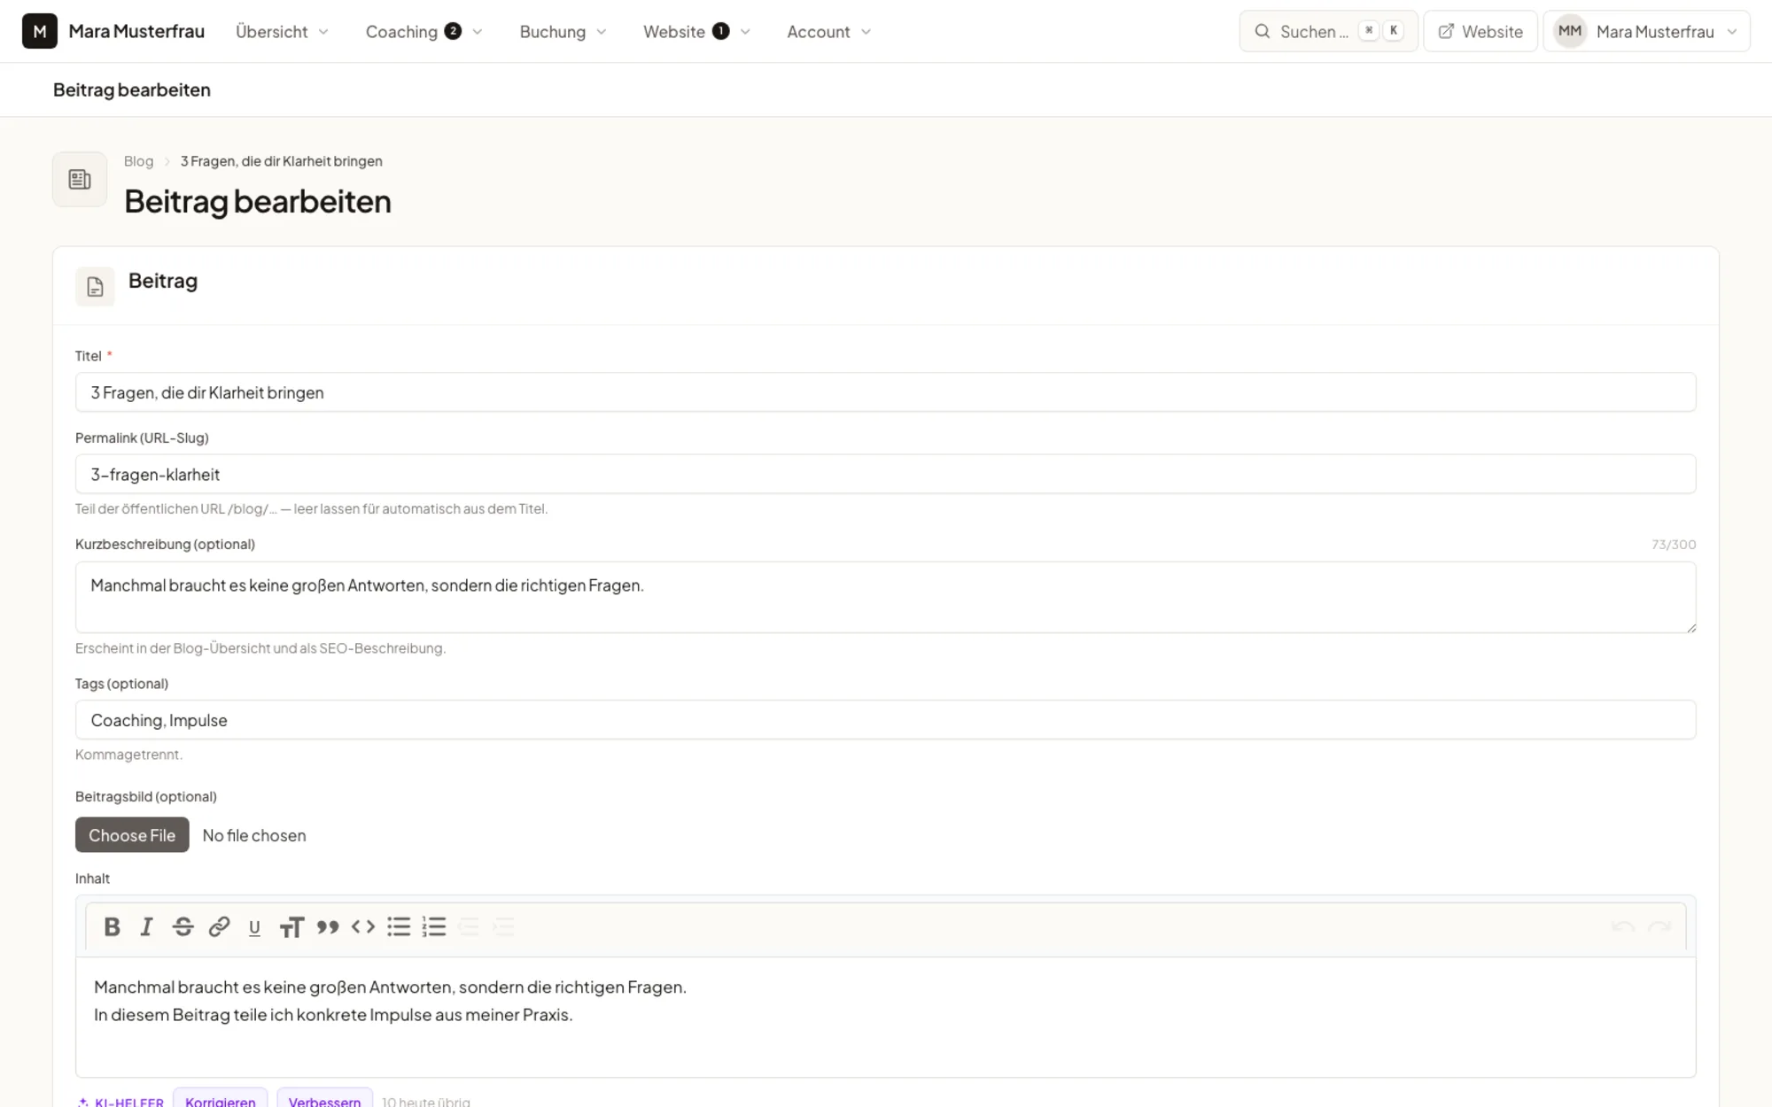Apply italic formatting in the editor

tap(147, 926)
